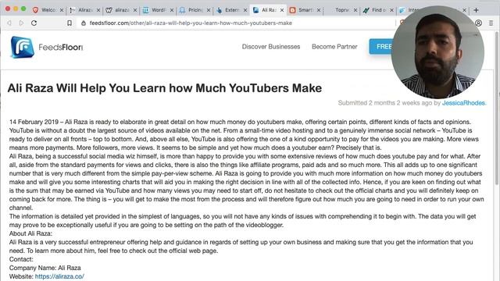Go forward with the browser forward arrow
Viewport: 500px width, 281px height.
pos(21,23)
